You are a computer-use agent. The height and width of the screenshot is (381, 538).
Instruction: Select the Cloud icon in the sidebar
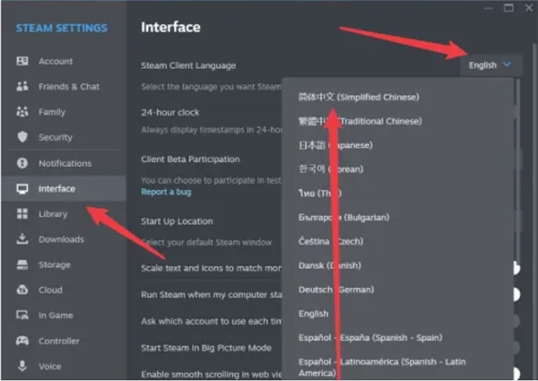pyautogui.click(x=22, y=290)
